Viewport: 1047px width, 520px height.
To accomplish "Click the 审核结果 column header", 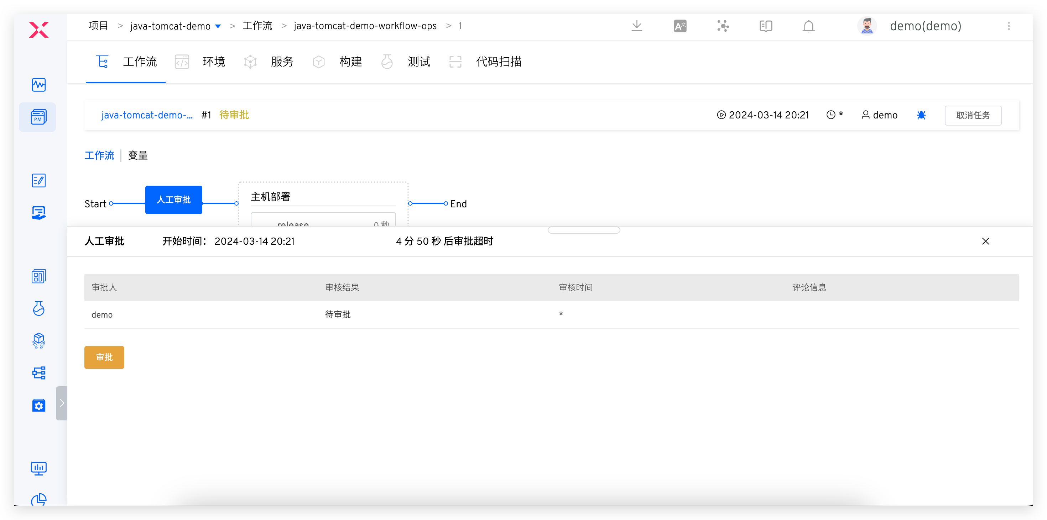I will pos(342,288).
